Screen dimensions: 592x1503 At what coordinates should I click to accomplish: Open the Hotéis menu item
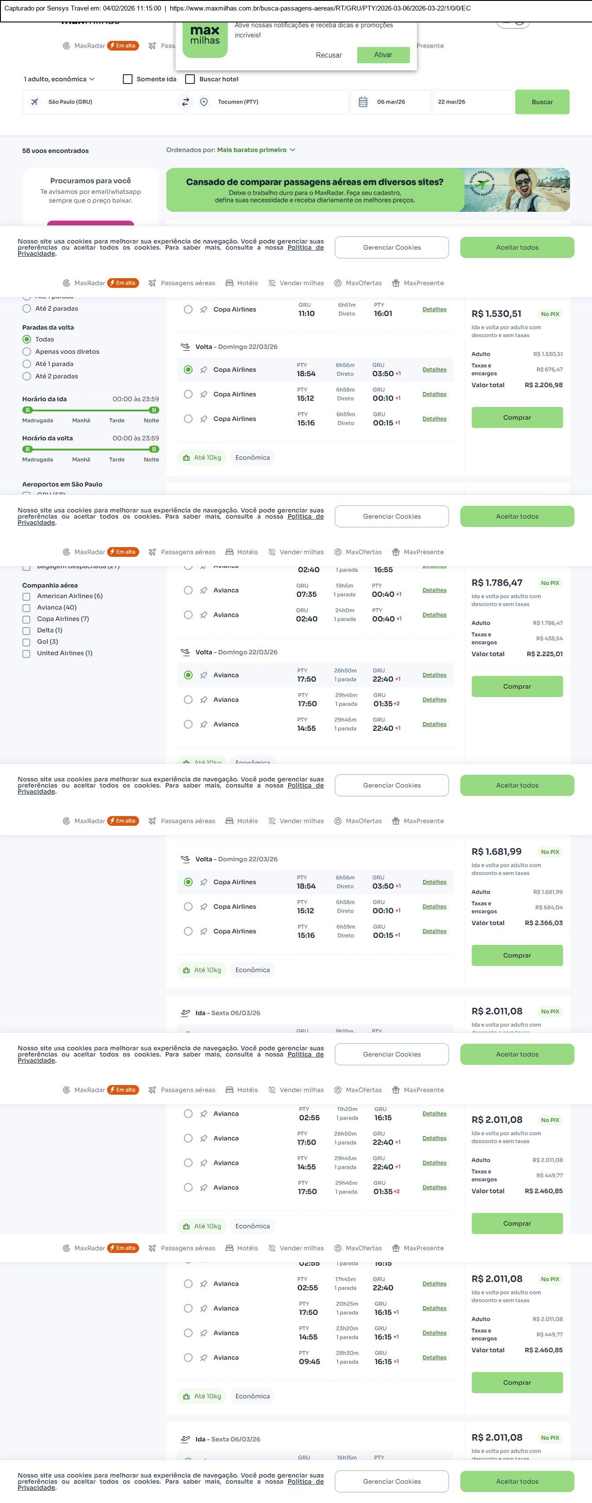(242, 283)
